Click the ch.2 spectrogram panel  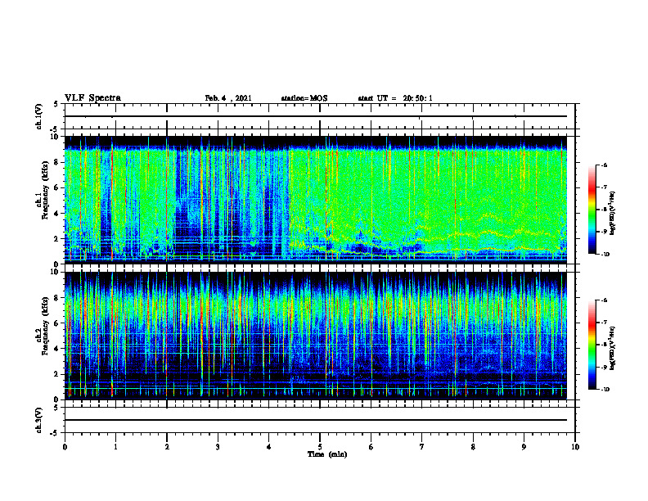click(316, 336)
